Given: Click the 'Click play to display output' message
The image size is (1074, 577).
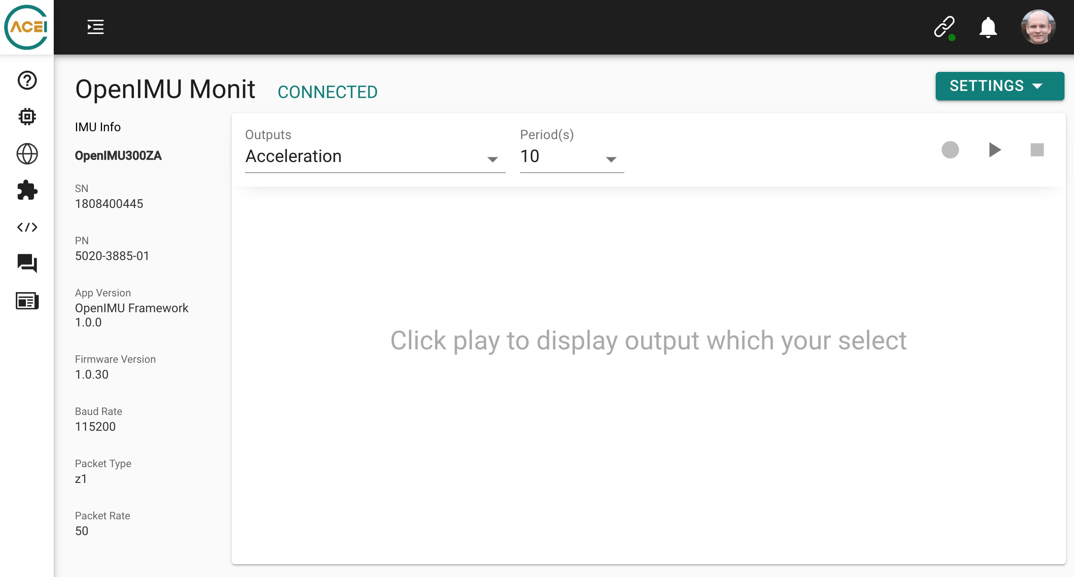Looking at the screenshot, I should point(648,340).
